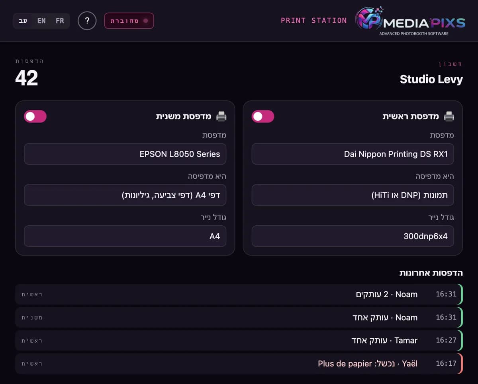The image size is (478, 384).
Task: Click the הדפסות label above 42
Action: (x=29, y=61)
